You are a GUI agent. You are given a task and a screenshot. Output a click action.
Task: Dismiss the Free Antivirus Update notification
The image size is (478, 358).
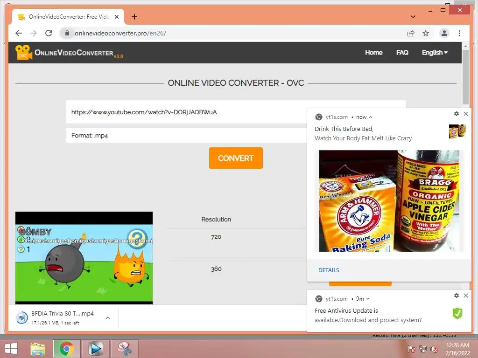point(466,295)
